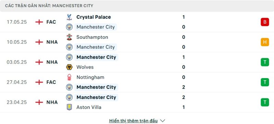
Task: Click England flag icon beside 10.05.25
Action: pos(39,42)
